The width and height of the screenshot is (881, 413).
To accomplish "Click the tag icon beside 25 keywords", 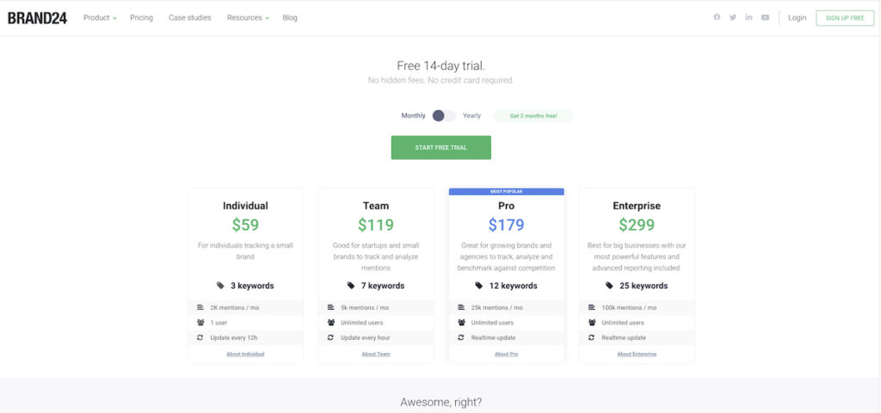I will pos(609,286).
